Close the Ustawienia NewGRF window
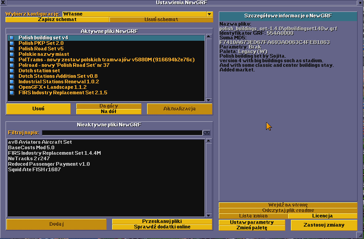The image size is (364, 239). click(x=4, y=3)
